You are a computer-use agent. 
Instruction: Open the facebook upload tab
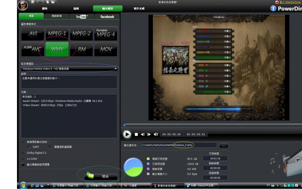(x=107, y=17)
